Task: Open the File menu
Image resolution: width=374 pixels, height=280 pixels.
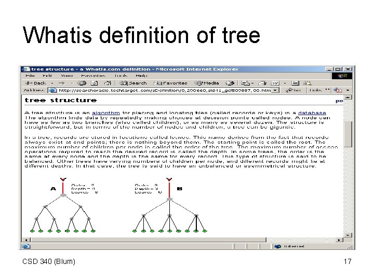Action: click(30, 76)
